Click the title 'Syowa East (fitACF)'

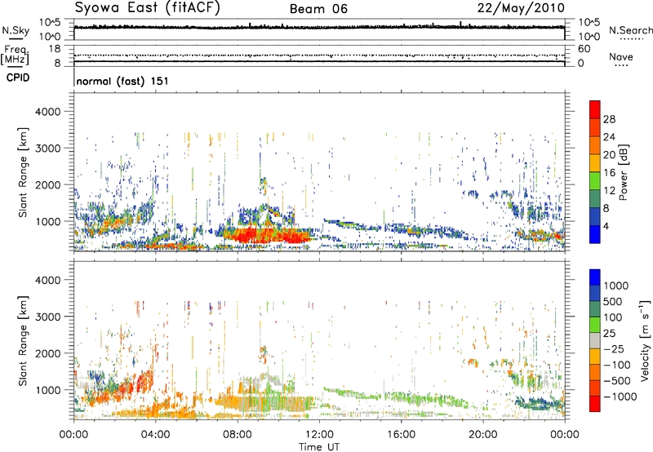pos(148,8)
